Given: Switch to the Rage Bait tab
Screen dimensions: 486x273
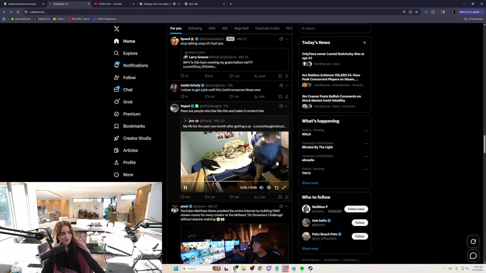Looking at the screenshot, I should click(x=241, y=28).
